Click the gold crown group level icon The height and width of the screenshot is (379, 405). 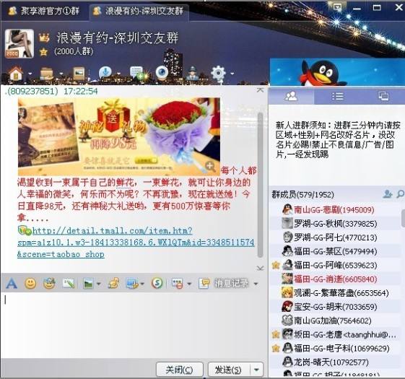pyautogui.click(x=44, y=38)
